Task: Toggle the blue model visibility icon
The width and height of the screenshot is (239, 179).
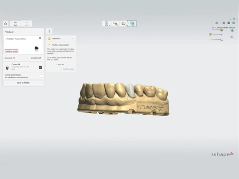Action: [x=232, y=31]
